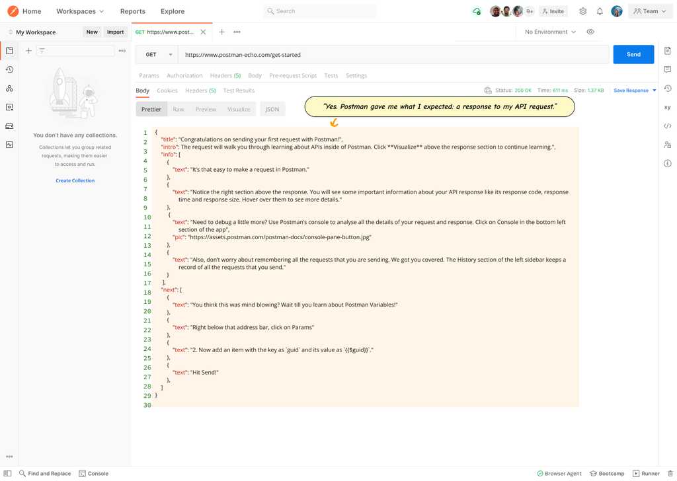Toggle the sidebar layout icon in status bar
This screenshot has width=677, height=481.
(8, 474)
